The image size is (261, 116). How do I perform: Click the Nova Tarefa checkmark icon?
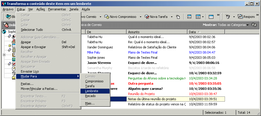tap(147, 17)
